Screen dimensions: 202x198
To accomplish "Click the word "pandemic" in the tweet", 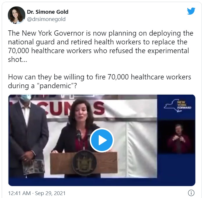I will coord(55,86).
